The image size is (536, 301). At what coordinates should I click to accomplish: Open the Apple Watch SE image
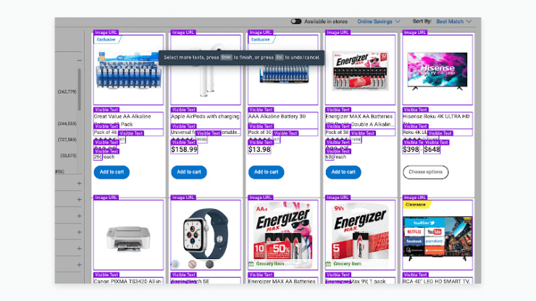[x=206, y=235]
